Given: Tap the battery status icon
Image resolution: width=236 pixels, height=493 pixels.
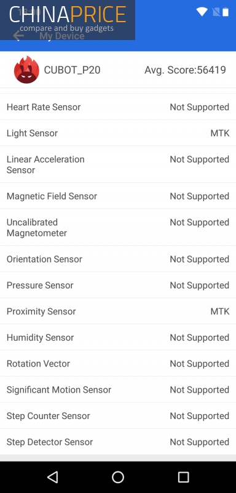Looking at the screenshot, I should tap(226, 12).
